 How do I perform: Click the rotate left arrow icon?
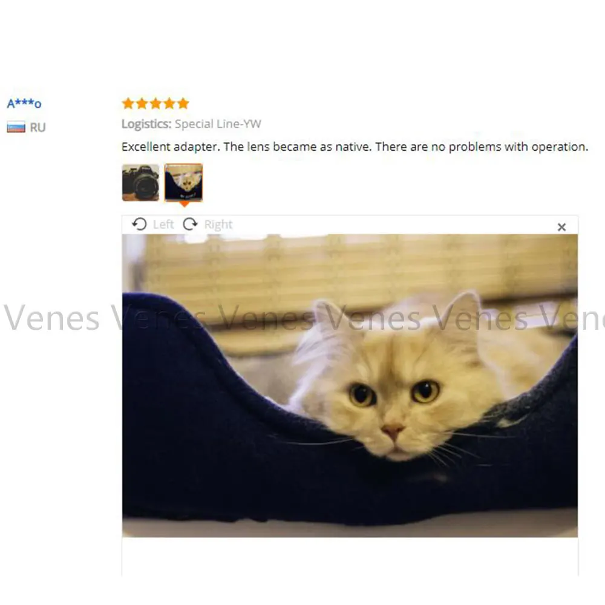pos(139,224)
